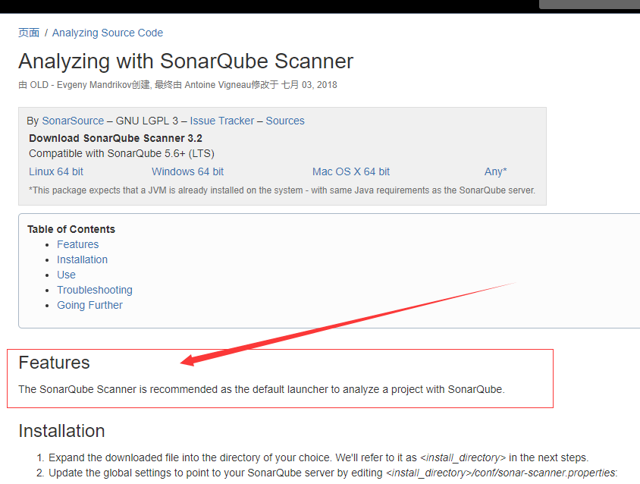Open the Analyzing Source Code breadcrumb
Screen dimensions: 640x484
[107, 33]
